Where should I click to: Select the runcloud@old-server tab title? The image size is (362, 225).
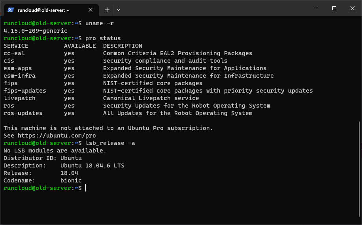[x=43, y=10]
